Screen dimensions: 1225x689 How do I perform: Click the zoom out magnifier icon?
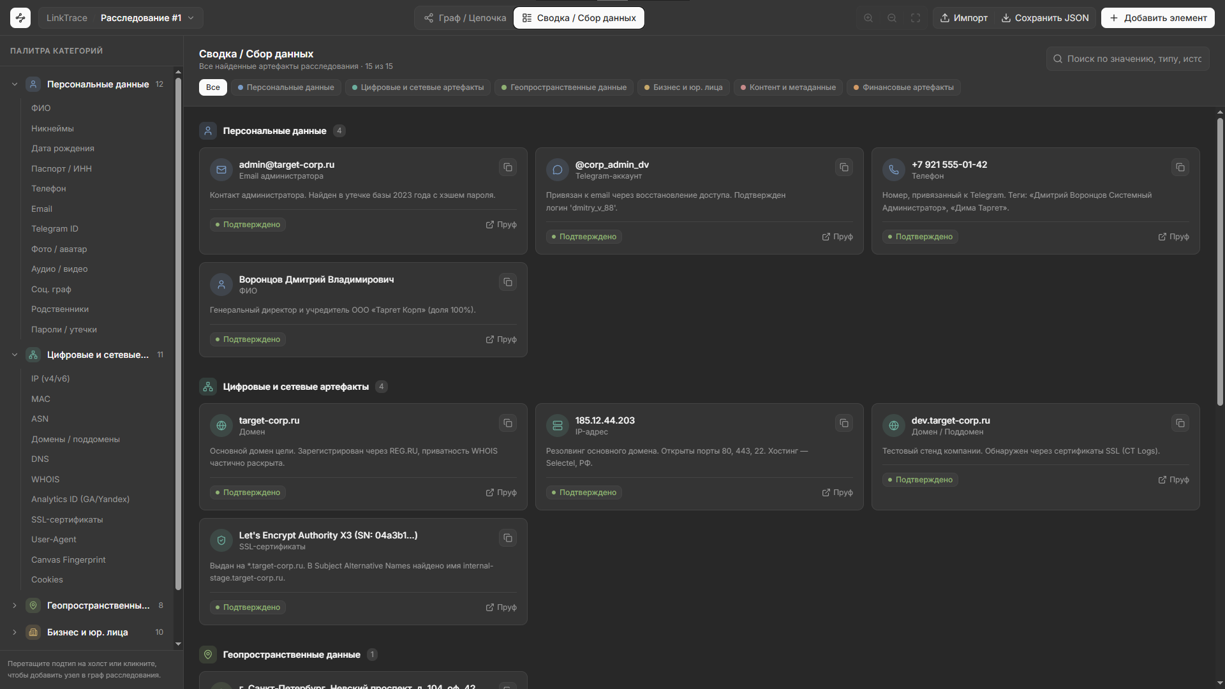[x=892, y=18]
